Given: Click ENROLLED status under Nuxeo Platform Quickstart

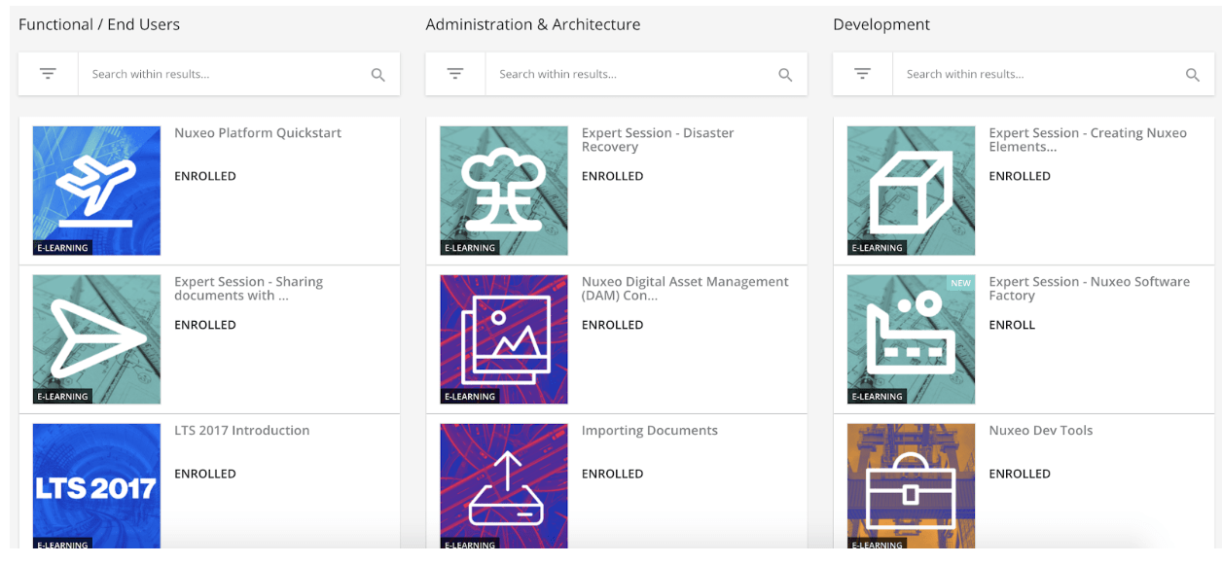Looking at the screenshot, I should click(x=205, y=176).
